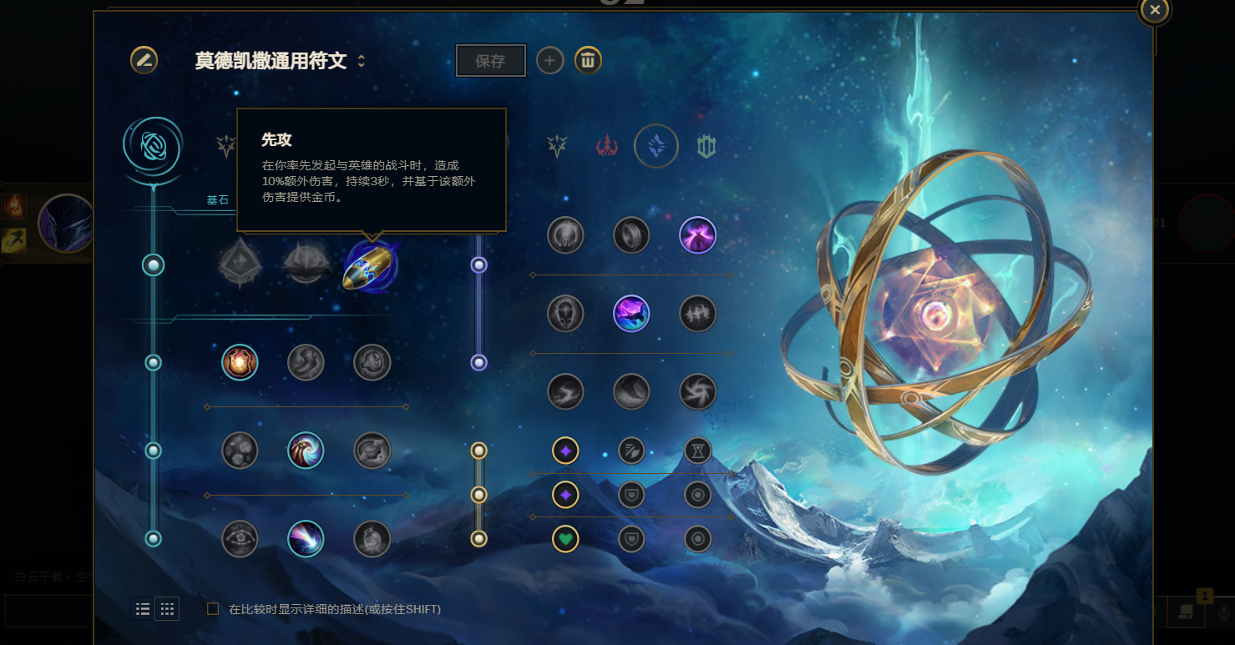This screenshot has width=1235, height=645.
Task: Select the highlighted blue Sorcery secondary path
Action: click(656, 147)
